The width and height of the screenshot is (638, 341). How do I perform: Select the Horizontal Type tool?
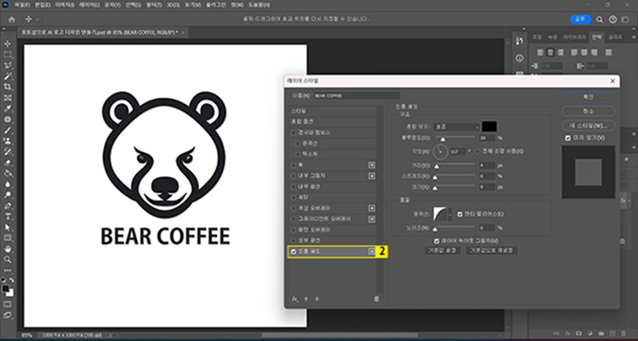point(8,216)
